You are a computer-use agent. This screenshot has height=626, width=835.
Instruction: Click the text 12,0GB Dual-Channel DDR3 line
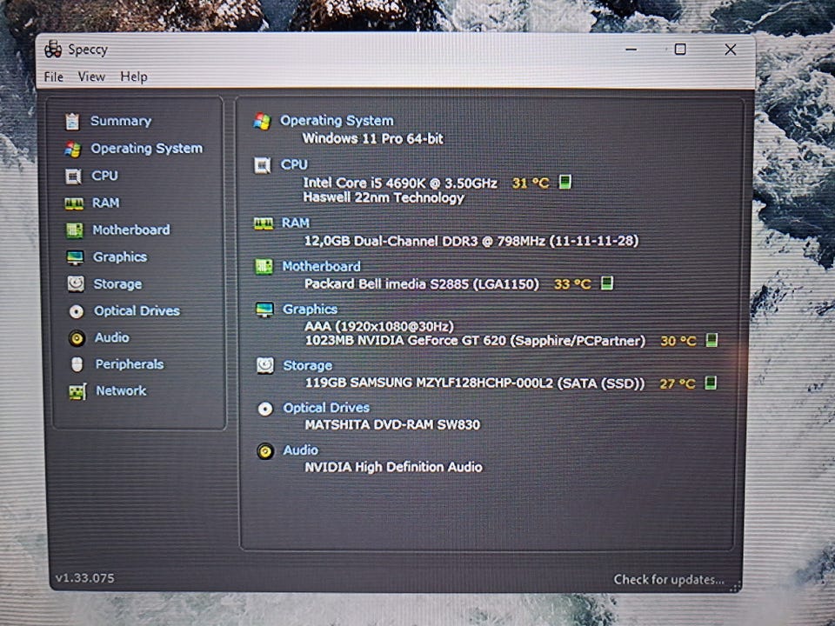(x=471, y=241)
